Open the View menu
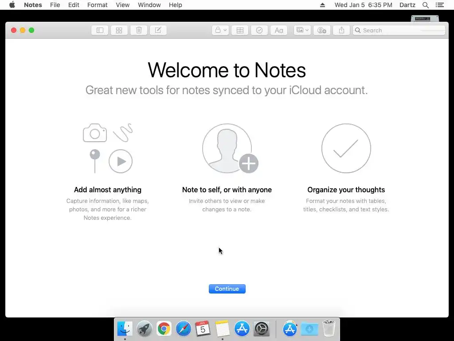This screenshot has height=341, width=454. tap(123, 5)
